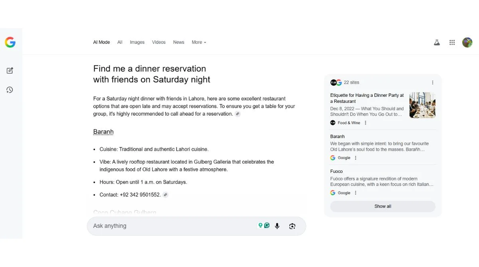
Task: Click the Google logo in sidebar
Action: point(10,42)
